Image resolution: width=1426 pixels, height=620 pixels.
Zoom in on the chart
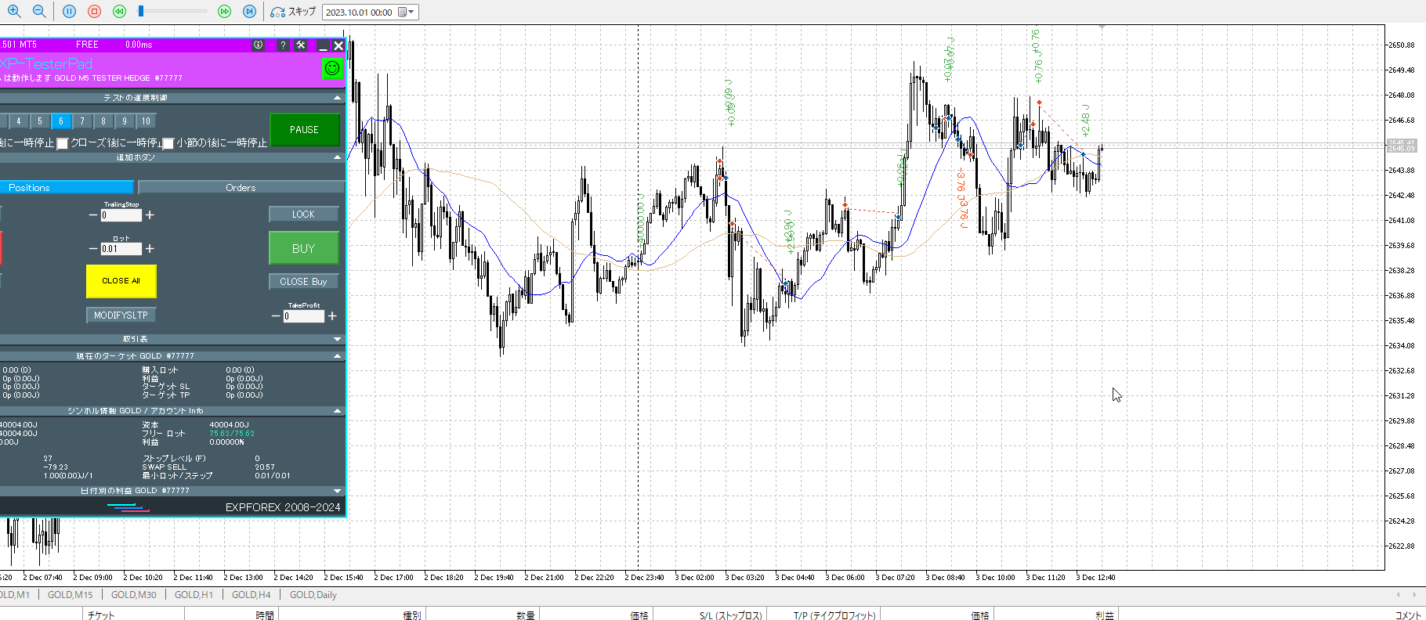click(13, 11)
